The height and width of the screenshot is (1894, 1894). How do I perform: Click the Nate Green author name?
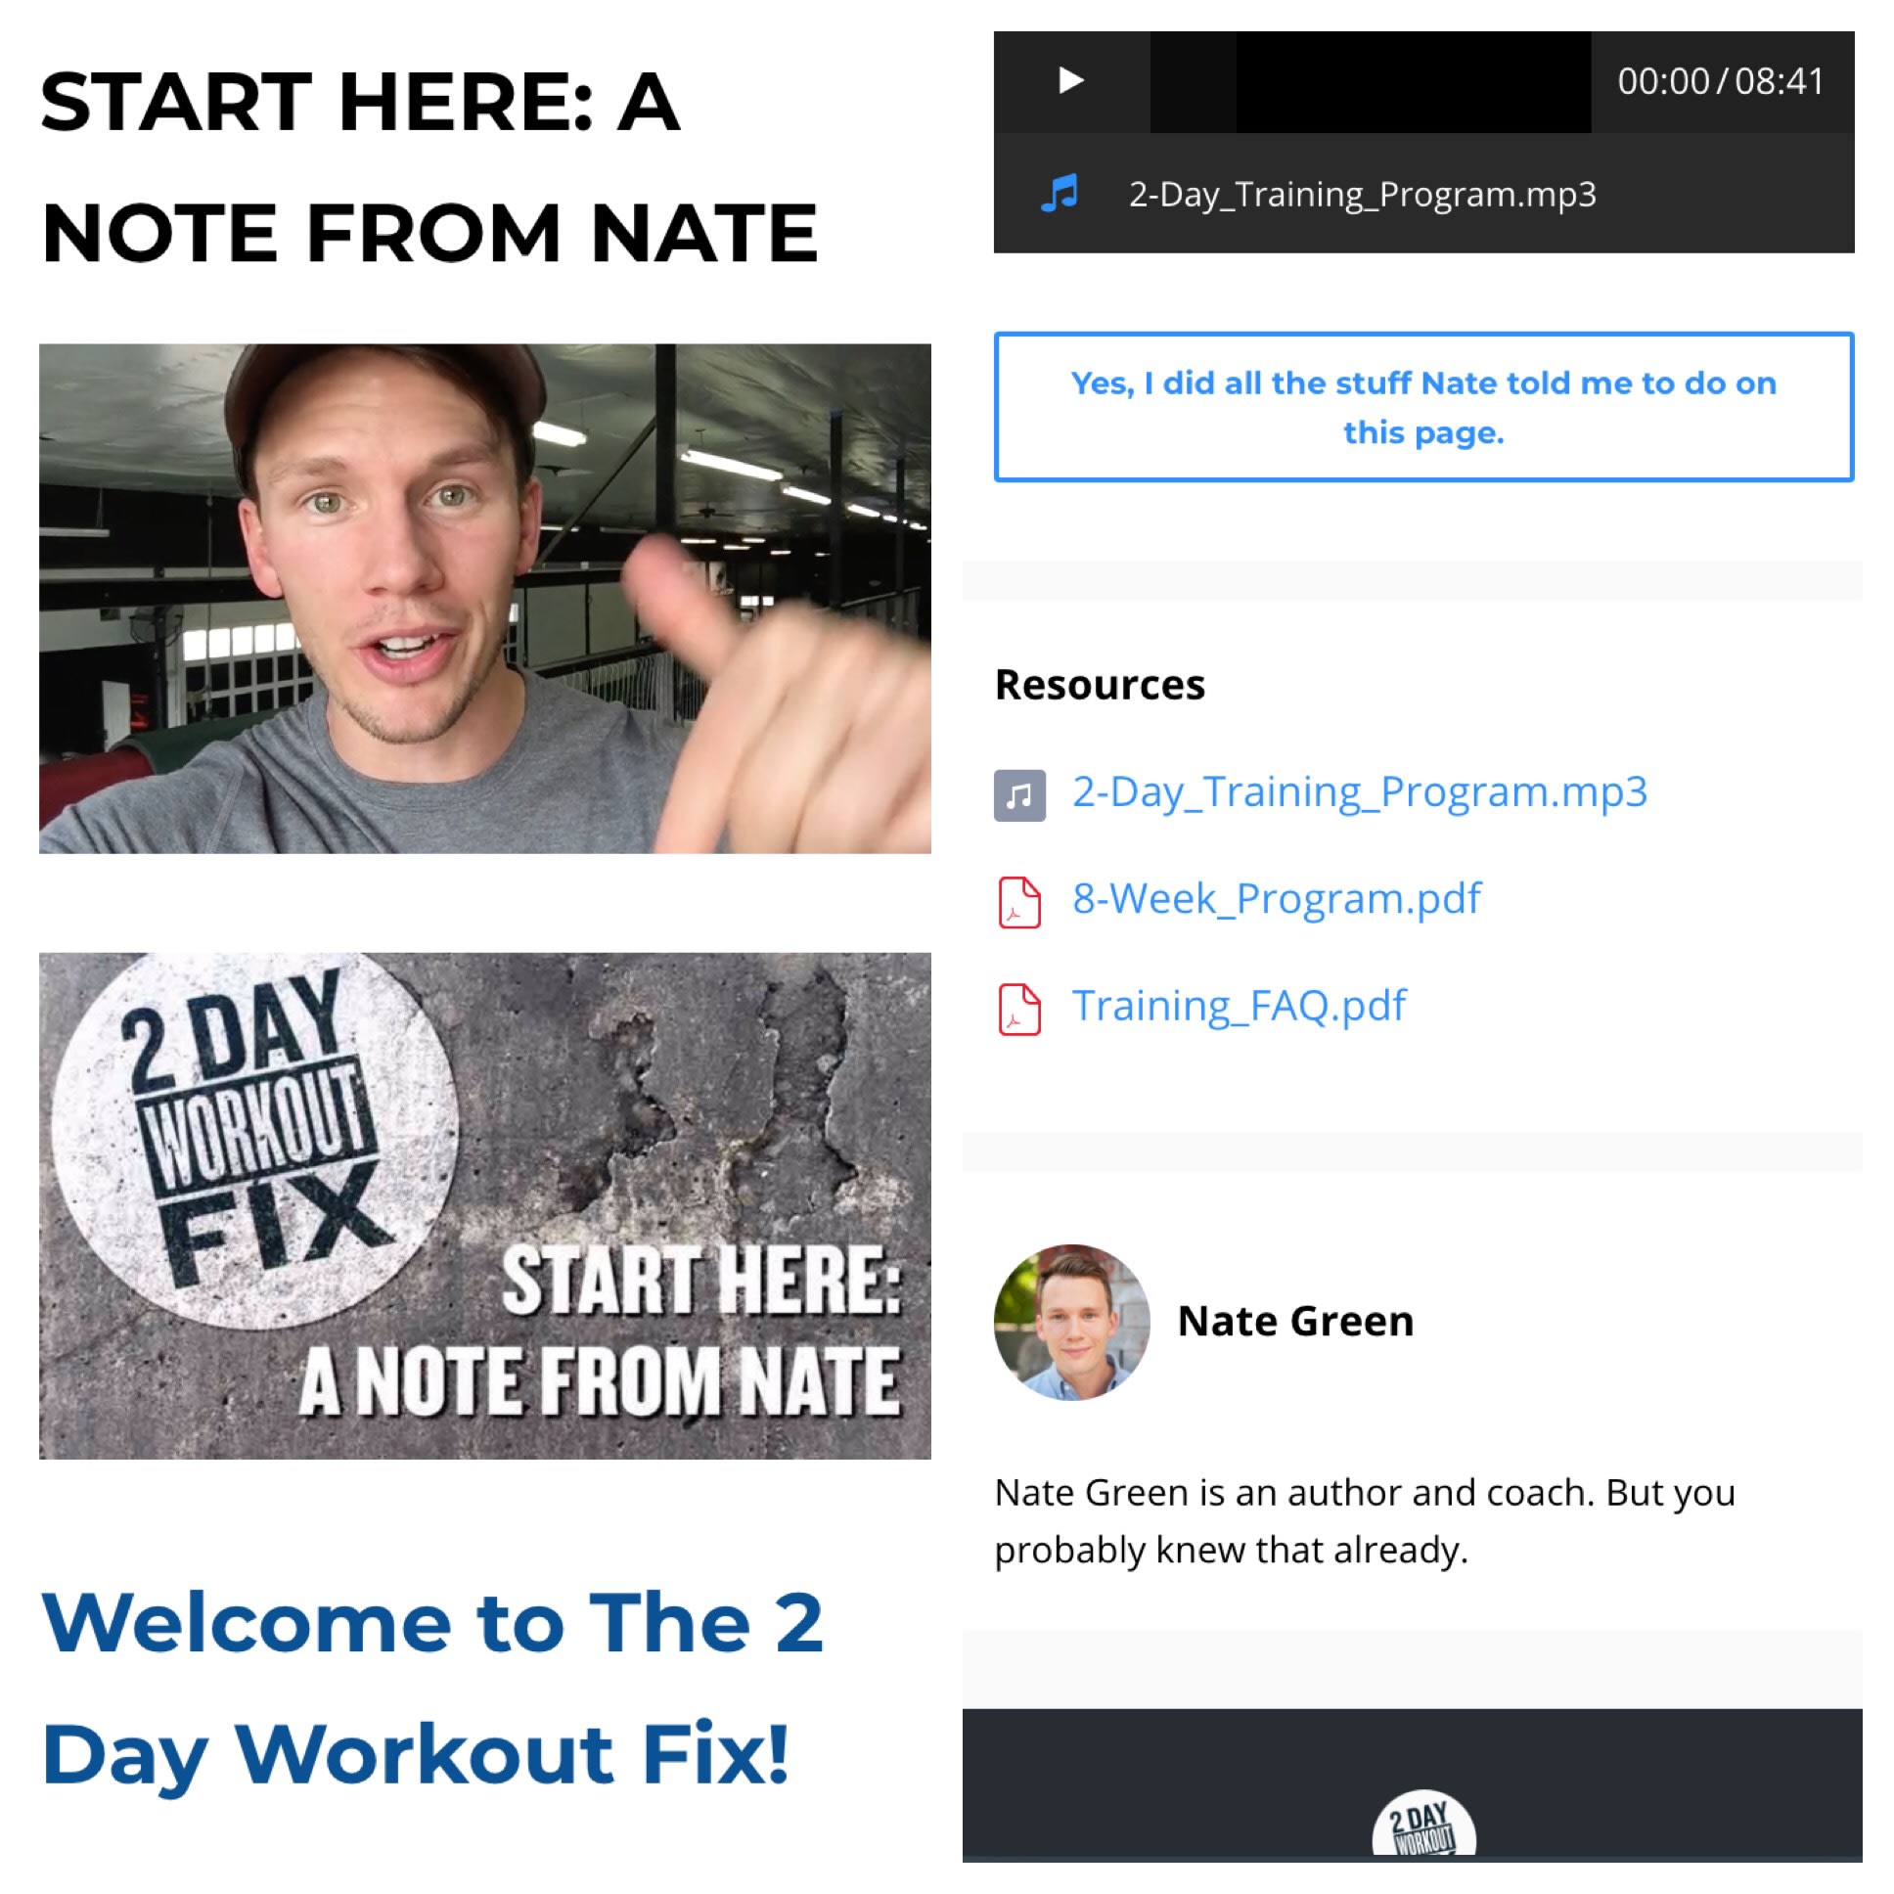tap(1295, 1321)
